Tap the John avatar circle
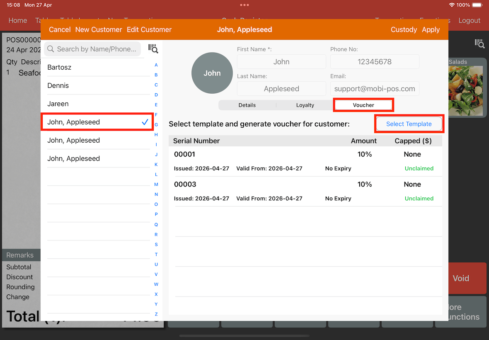Screen dimensions: 489x340 (212, 73)
